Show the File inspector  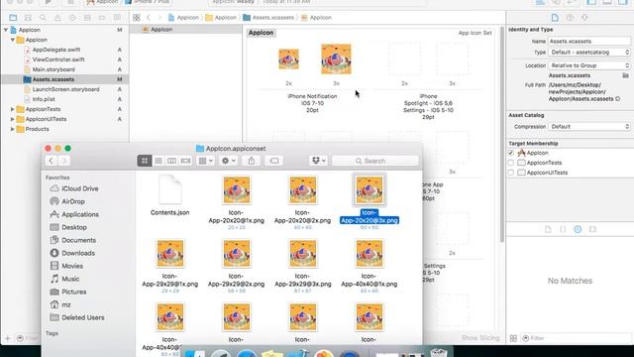coord(555,18)
